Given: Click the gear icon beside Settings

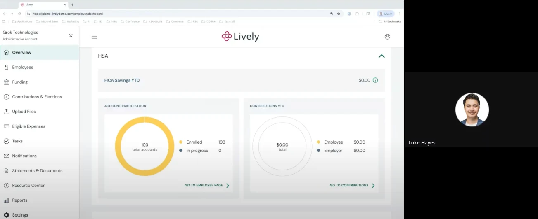Looking at the screenshot, I should (x=6, y=215).
